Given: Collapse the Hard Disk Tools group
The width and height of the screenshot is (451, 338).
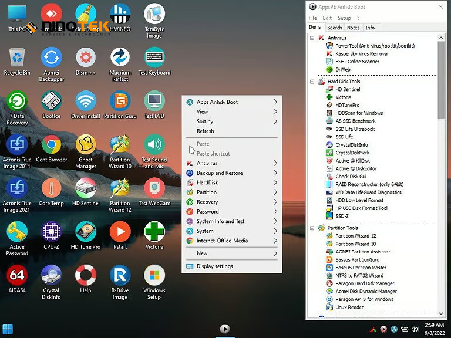Looking at the screenshot, I should tap(312, 82).
